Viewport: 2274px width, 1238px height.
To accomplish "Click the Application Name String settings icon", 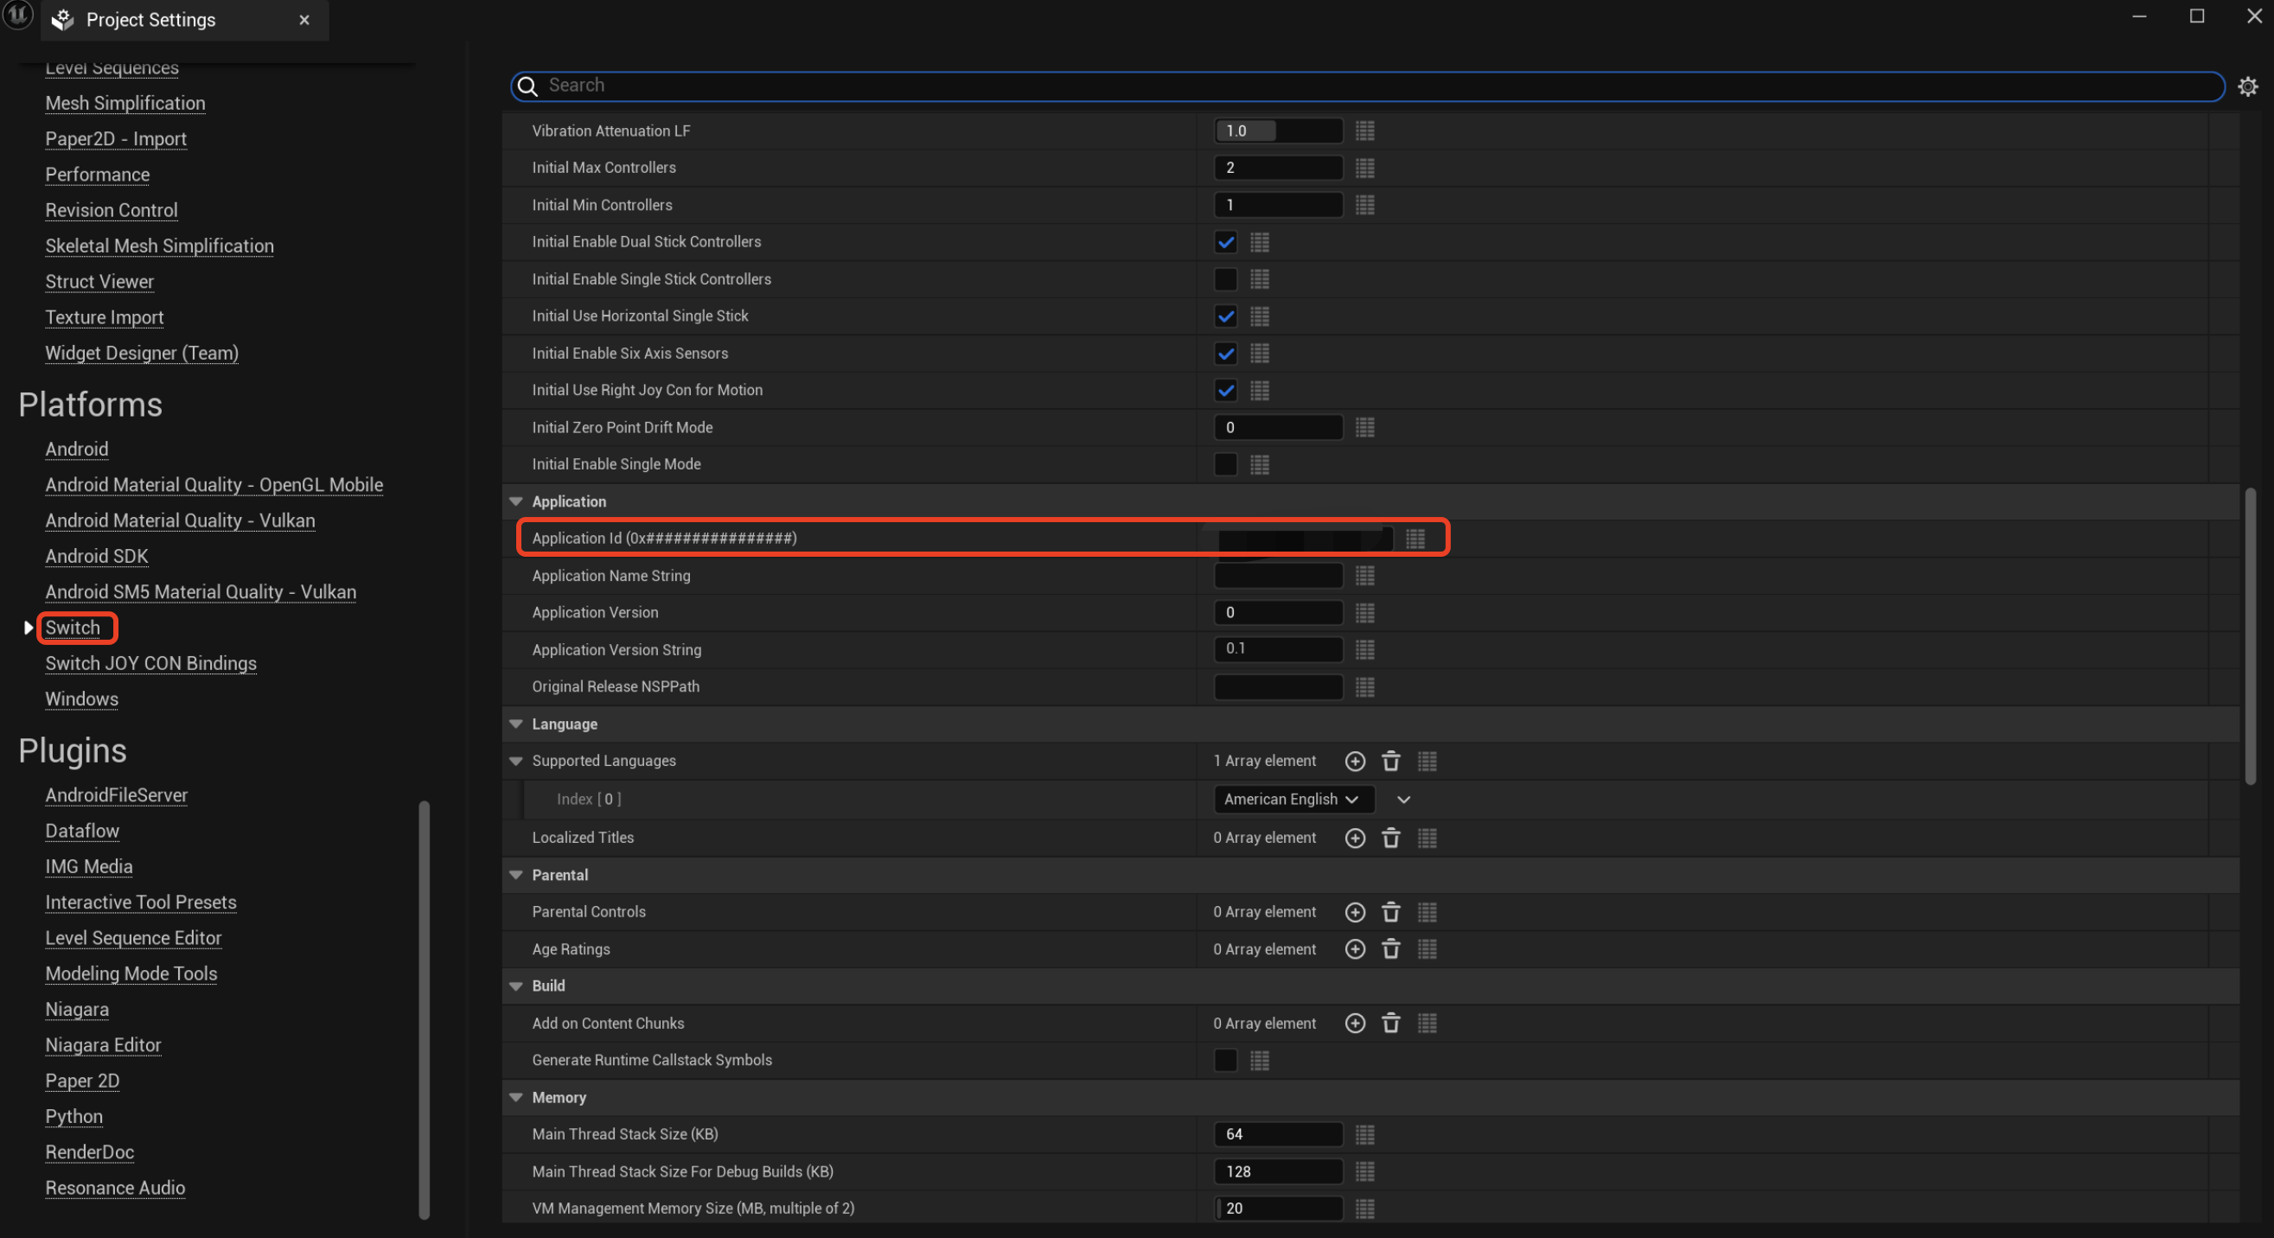I will pos(1364,575).
